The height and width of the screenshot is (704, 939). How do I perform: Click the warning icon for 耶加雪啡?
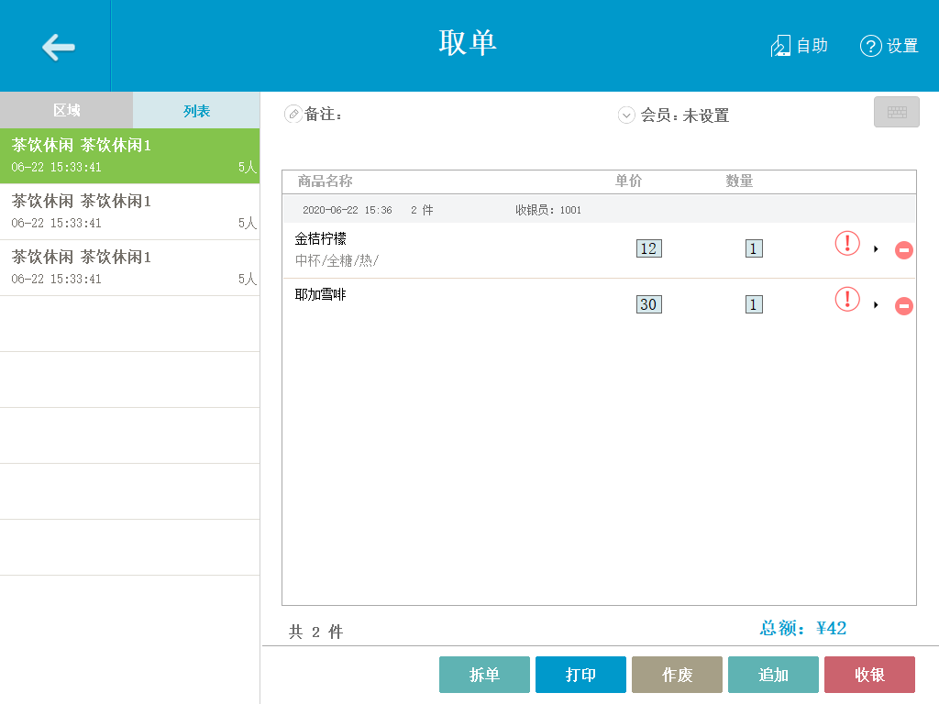click(x=847, y=300)
